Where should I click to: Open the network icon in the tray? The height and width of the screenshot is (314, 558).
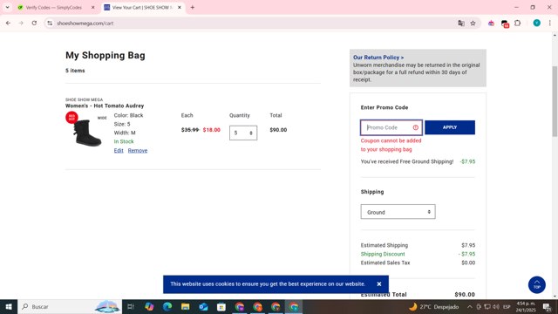[x=487, y=306]
